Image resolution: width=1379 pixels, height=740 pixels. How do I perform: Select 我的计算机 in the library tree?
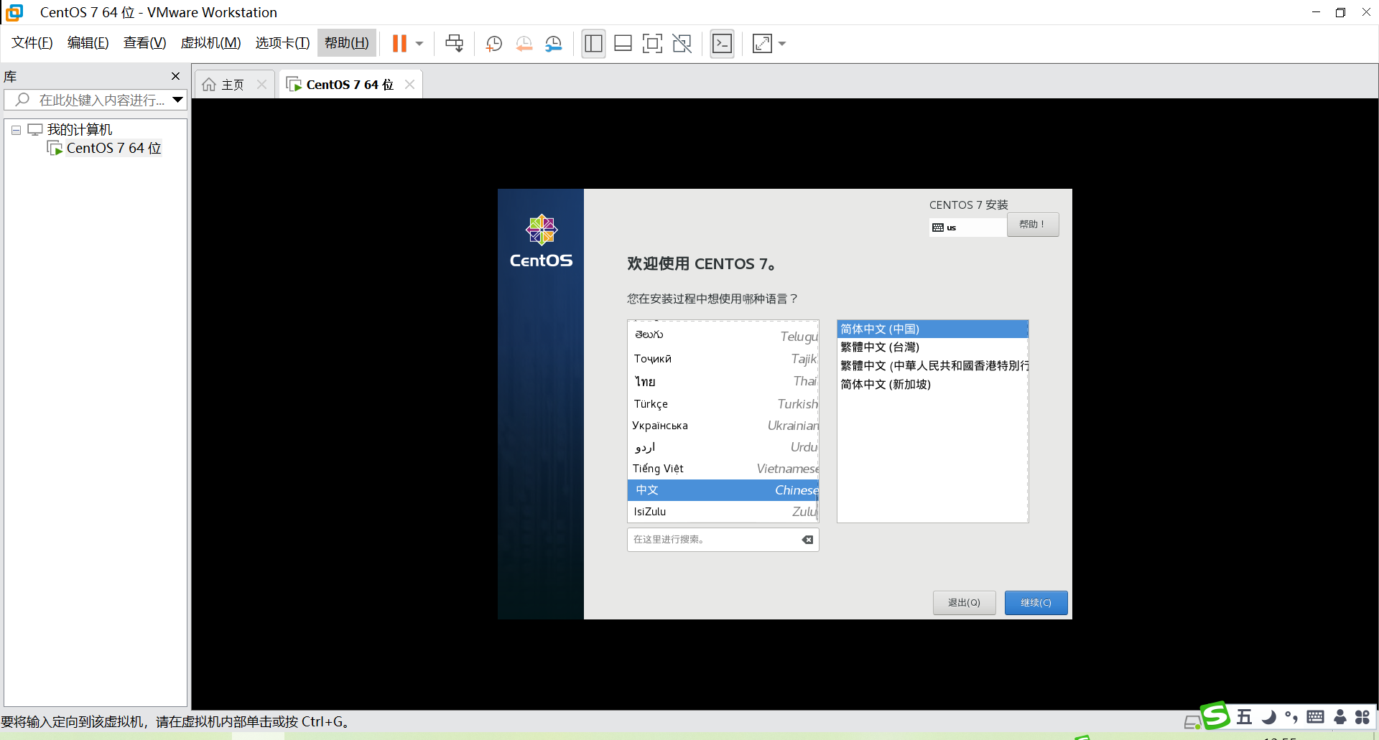[x=80, y=130]
